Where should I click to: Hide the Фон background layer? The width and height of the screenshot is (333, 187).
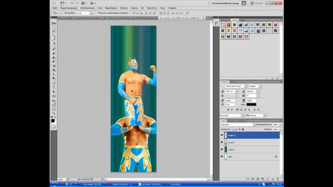pos(222,156)
